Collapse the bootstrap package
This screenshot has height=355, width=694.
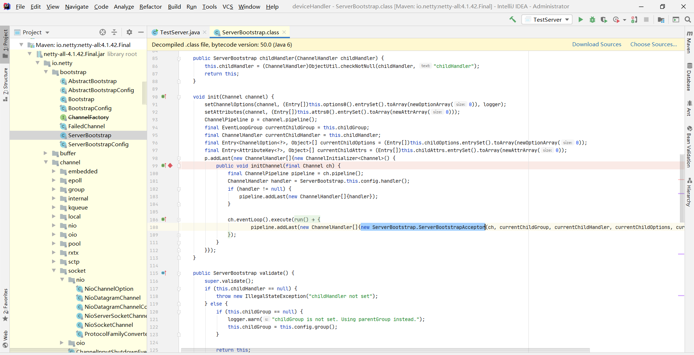tap(46, 72)
